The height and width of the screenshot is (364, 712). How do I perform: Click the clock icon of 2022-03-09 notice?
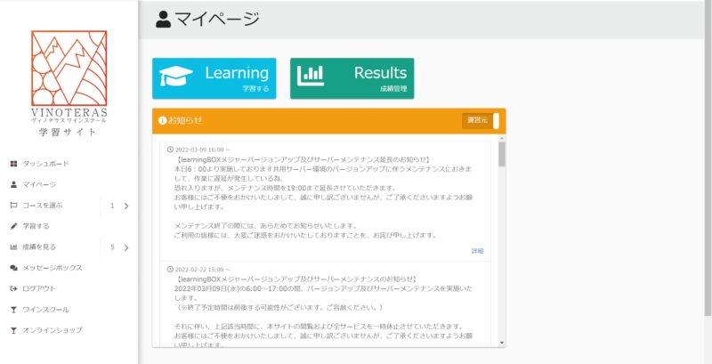point(170,150)
